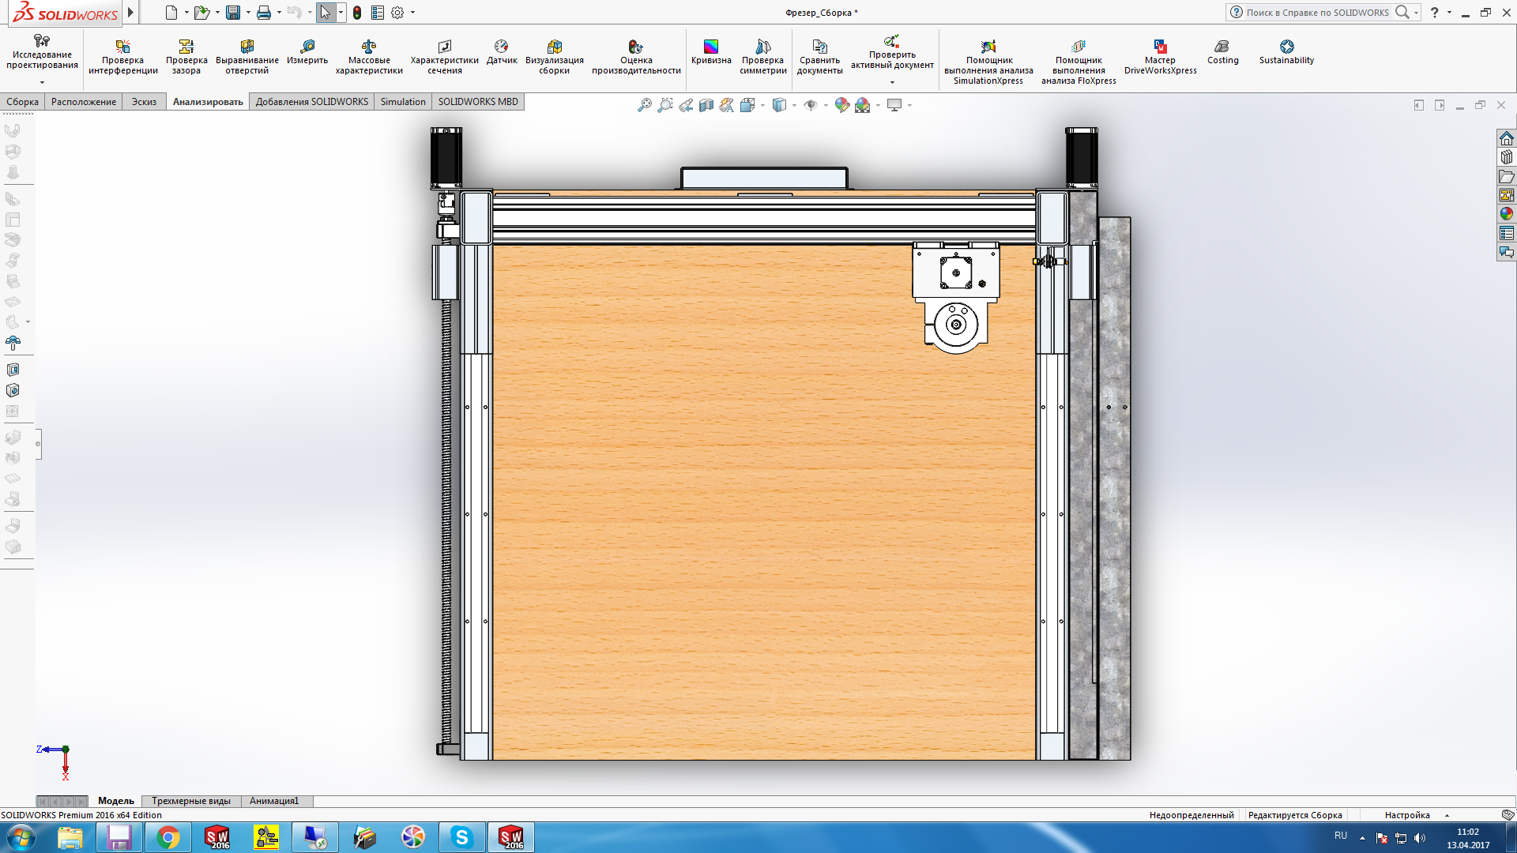The height and width of the screenshot is (853, 1517).
Task: Expand the Display Style dropdown arrow
Action: [794, 105]
